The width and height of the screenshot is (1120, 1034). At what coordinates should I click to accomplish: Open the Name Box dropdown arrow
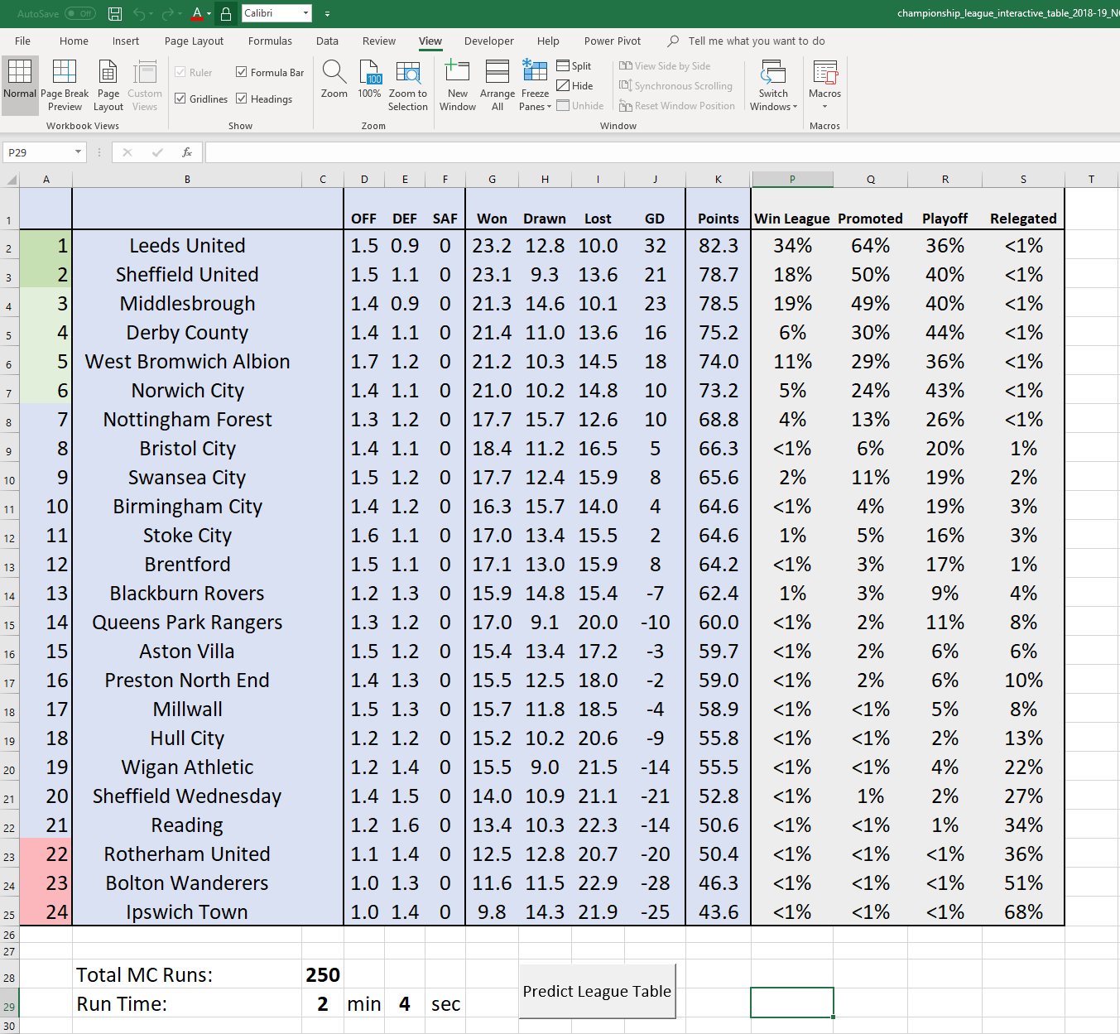78,152
